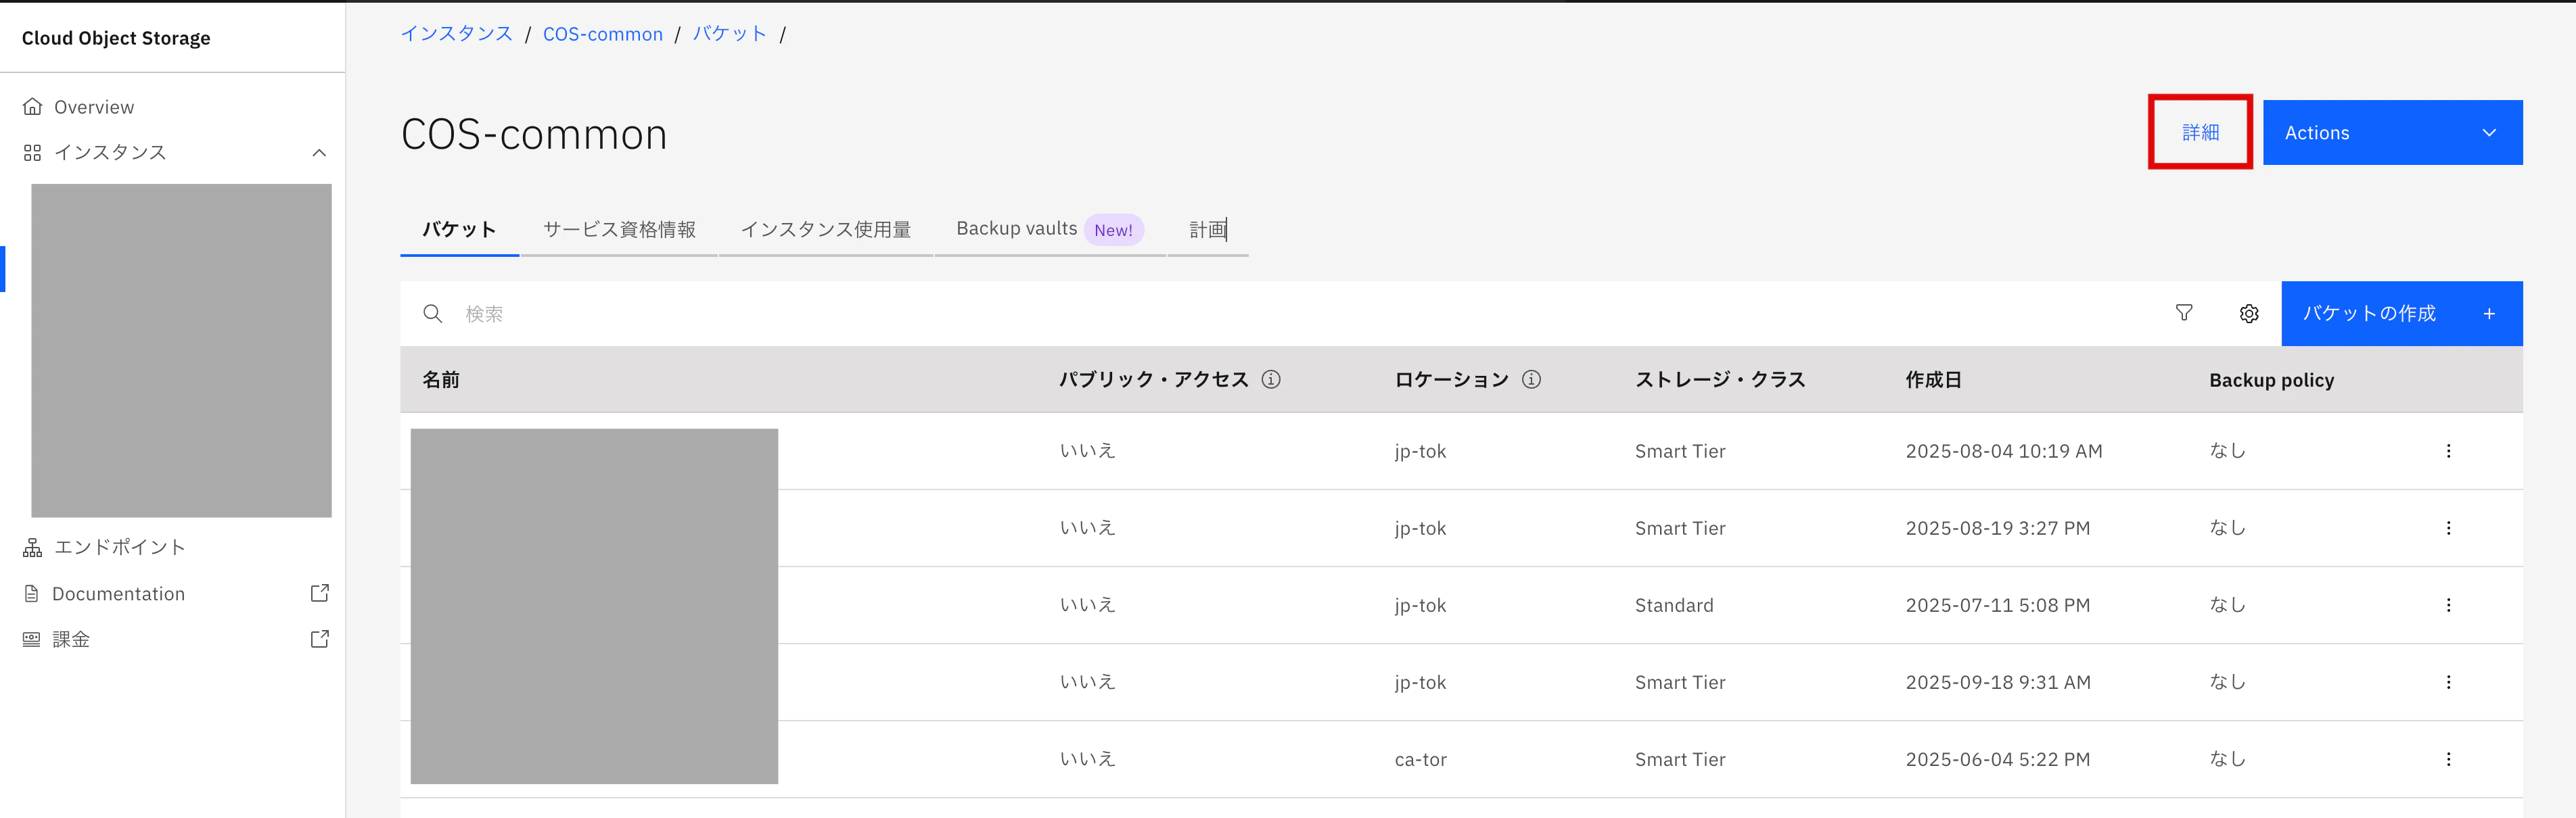Follow the インスタンス breadcrumb link

point(457,34)
